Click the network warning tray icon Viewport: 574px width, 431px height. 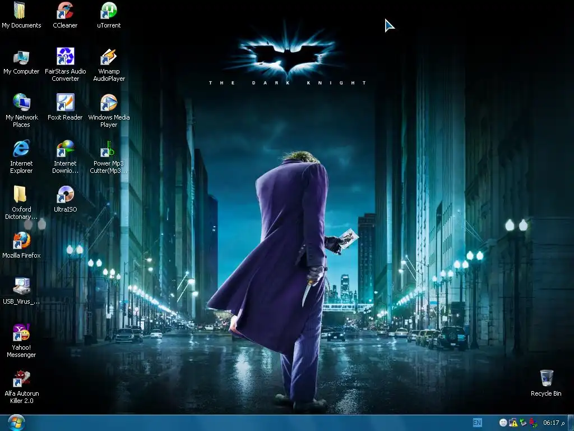(x=513, y=423)
